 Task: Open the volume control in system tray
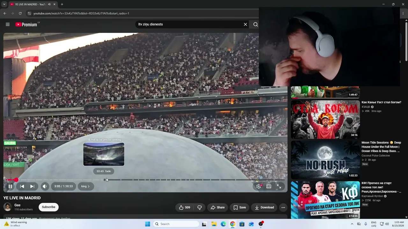tap(387, 224)
